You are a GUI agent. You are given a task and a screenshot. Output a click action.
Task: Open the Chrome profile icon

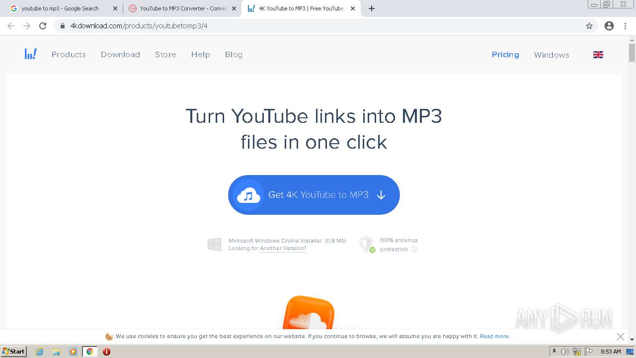pos(609,26)
